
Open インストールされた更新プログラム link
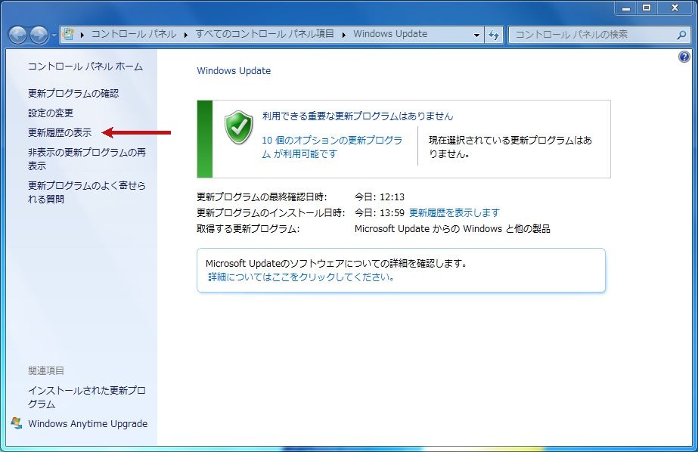87,398
